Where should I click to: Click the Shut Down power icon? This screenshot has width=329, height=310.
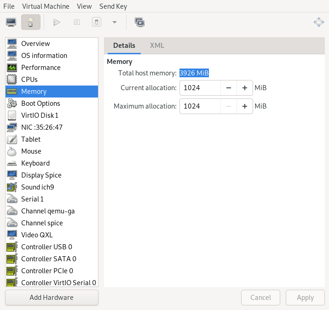(x=96, y=22)
